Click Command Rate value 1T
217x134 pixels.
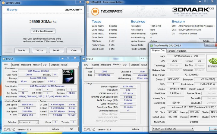(x=128, y=111)
